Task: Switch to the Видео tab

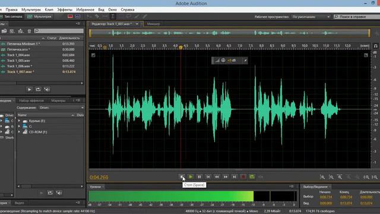Action: coord(19,203)
